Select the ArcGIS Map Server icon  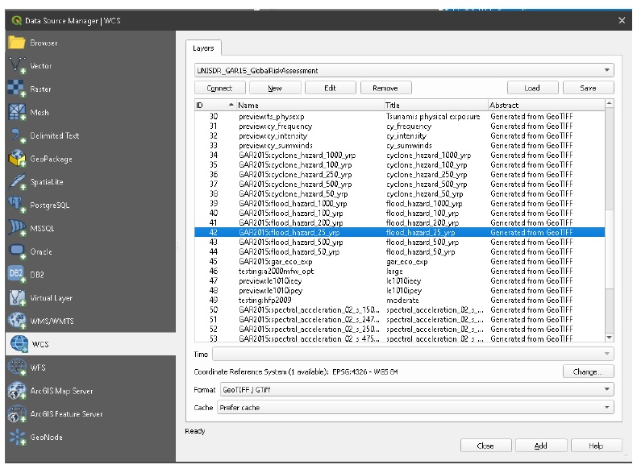pos(17,391)
